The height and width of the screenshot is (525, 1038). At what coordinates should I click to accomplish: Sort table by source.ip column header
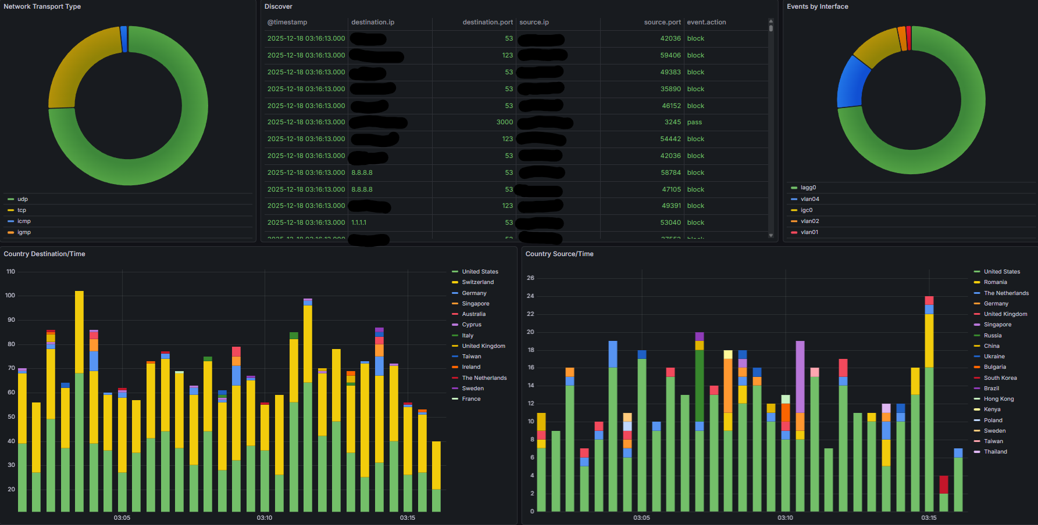[534, 22]
